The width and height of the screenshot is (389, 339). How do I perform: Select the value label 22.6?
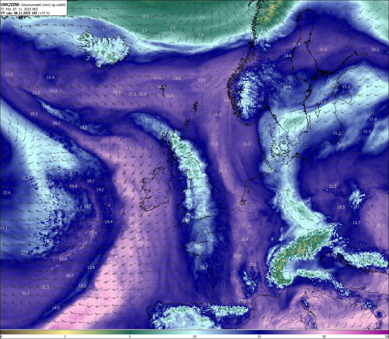143,94
